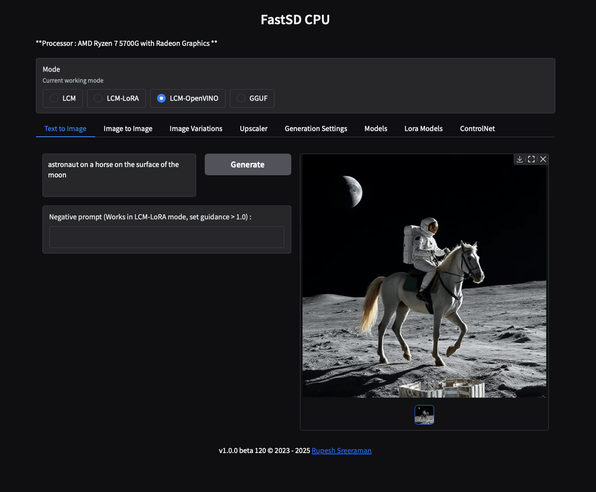Viewport: 596px width, 492px height.
Task: Clear the generated image with the X icon
Action: coord(543,159)
